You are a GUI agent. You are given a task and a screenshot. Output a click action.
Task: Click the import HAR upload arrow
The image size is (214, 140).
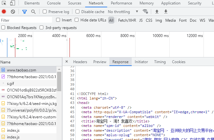157,12
